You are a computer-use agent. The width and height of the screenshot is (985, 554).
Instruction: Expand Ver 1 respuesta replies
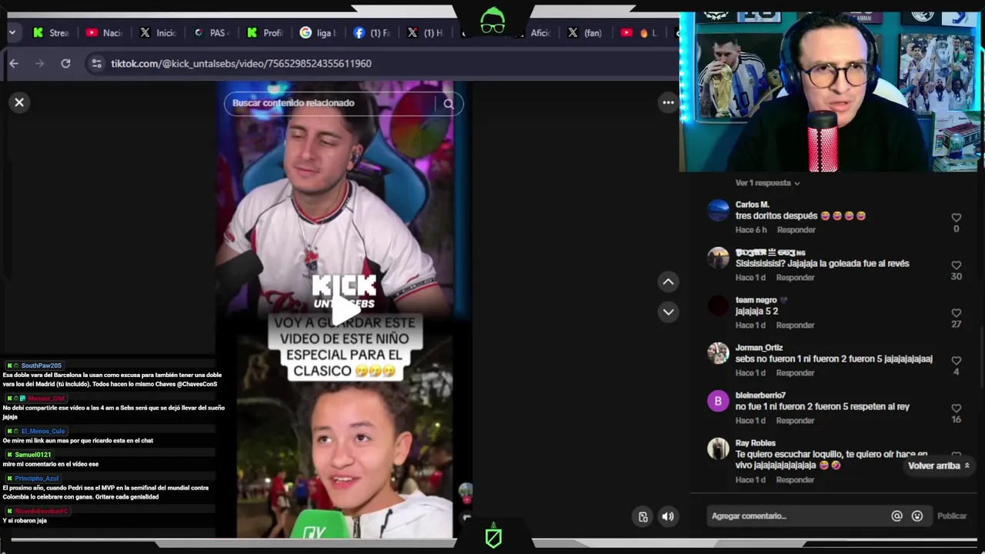[x=767, y=183]
